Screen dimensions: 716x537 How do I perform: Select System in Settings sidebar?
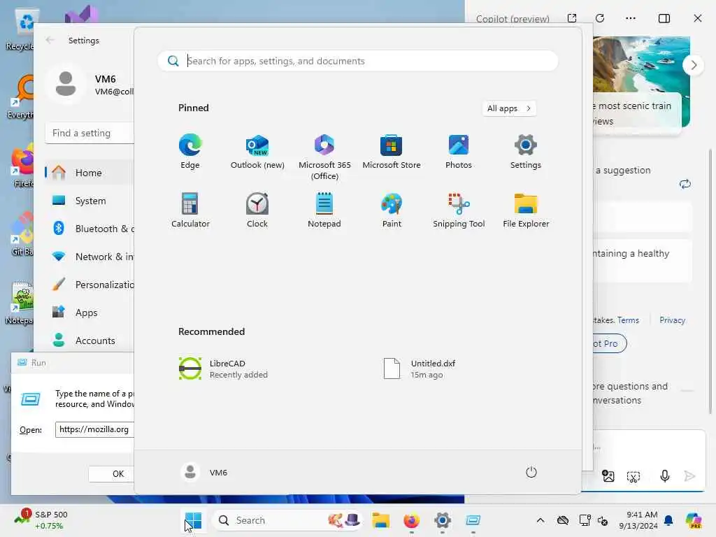click(89, 201)
